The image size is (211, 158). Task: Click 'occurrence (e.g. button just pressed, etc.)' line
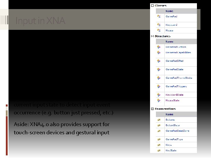coord(64,113)
